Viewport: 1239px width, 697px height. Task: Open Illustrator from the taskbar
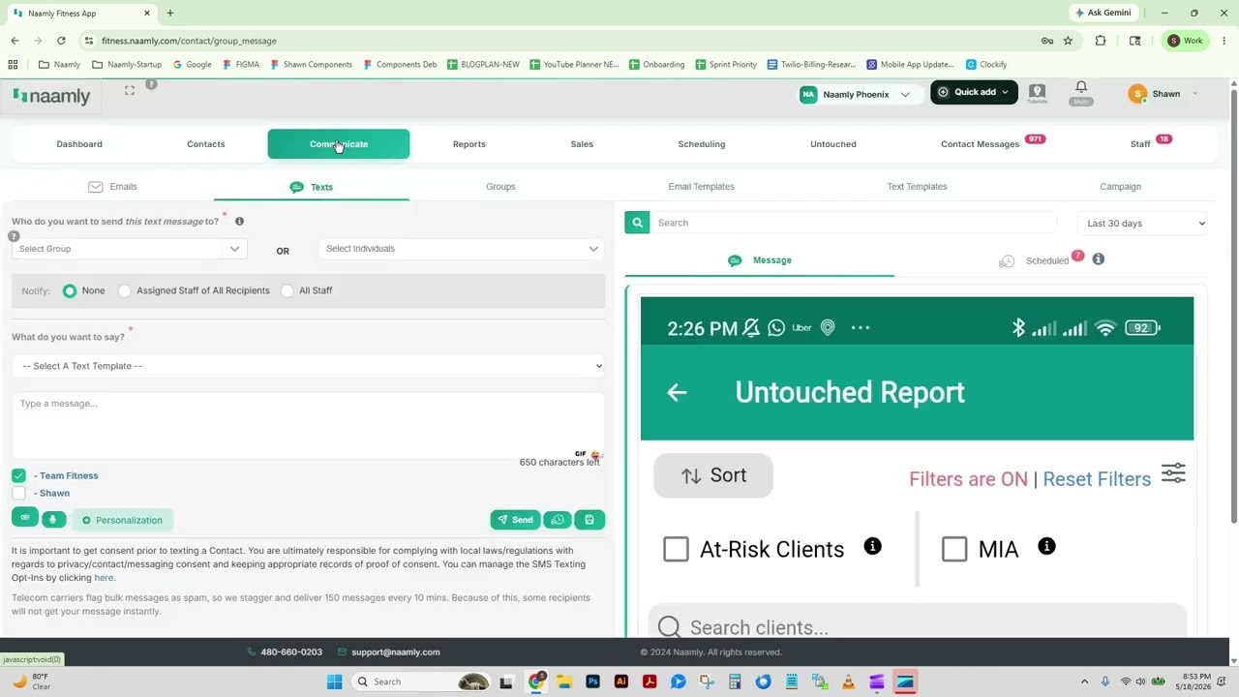coord(621,682)
